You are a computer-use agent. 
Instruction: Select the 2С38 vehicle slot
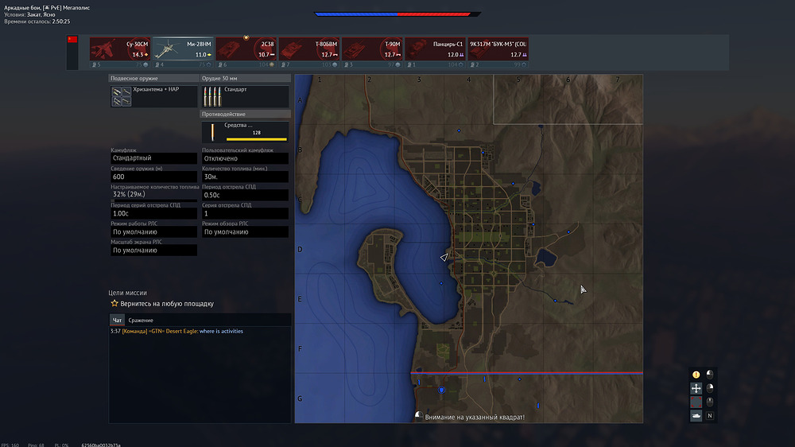pyautogui.click(x=246, y=49)
